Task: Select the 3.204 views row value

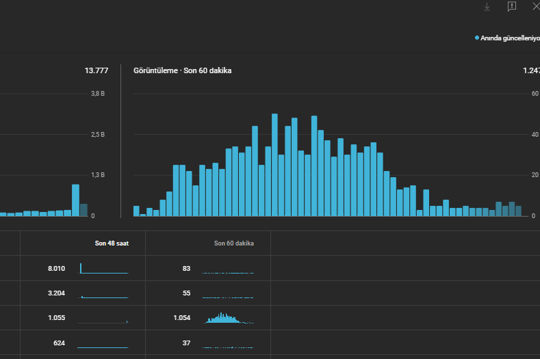Action: click(x=56, y=293)
